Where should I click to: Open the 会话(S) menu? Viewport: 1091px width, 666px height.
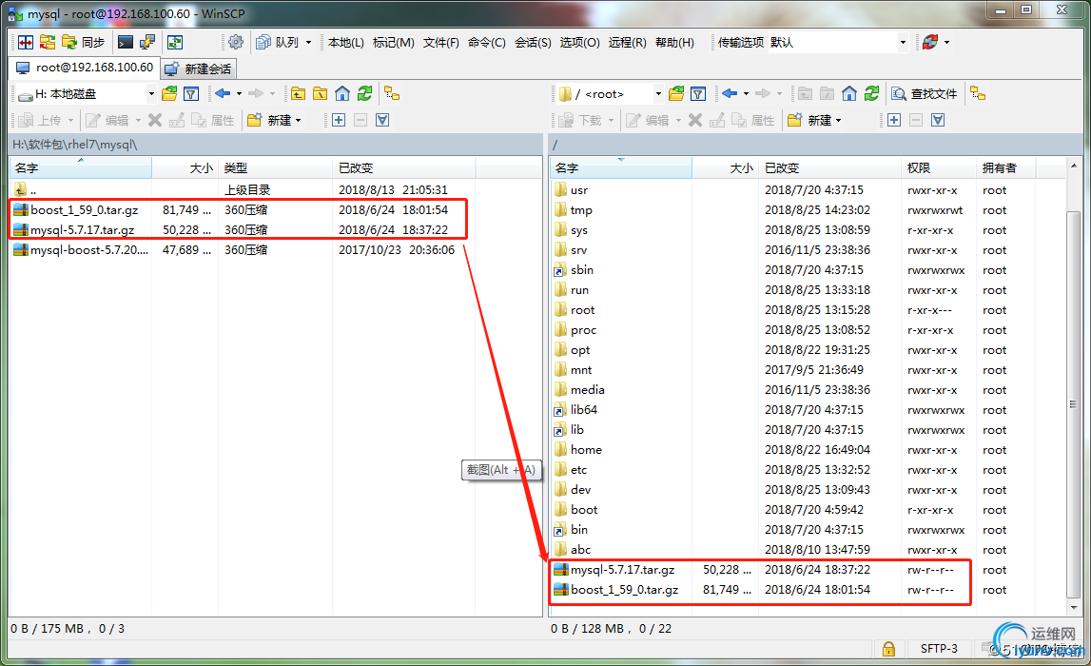(x=533, y=43)
